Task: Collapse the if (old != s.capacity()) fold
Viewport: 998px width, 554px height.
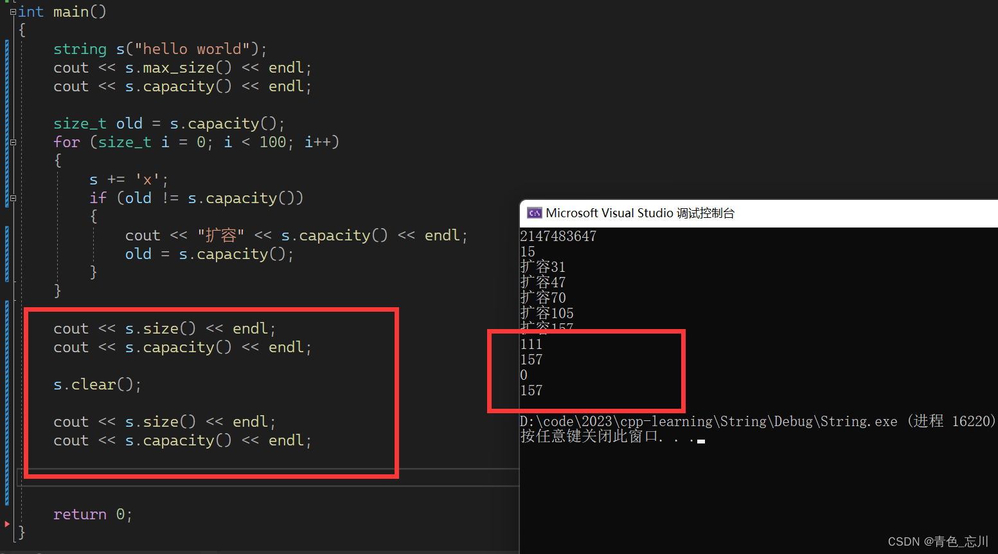Action: 13,198
